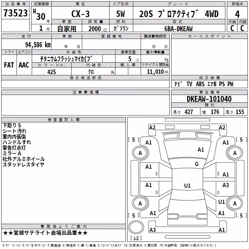The width and height of the screenshot is (249, 249).
Task: Click the fuel type ガソリン
Action: (x=121, y=28)
